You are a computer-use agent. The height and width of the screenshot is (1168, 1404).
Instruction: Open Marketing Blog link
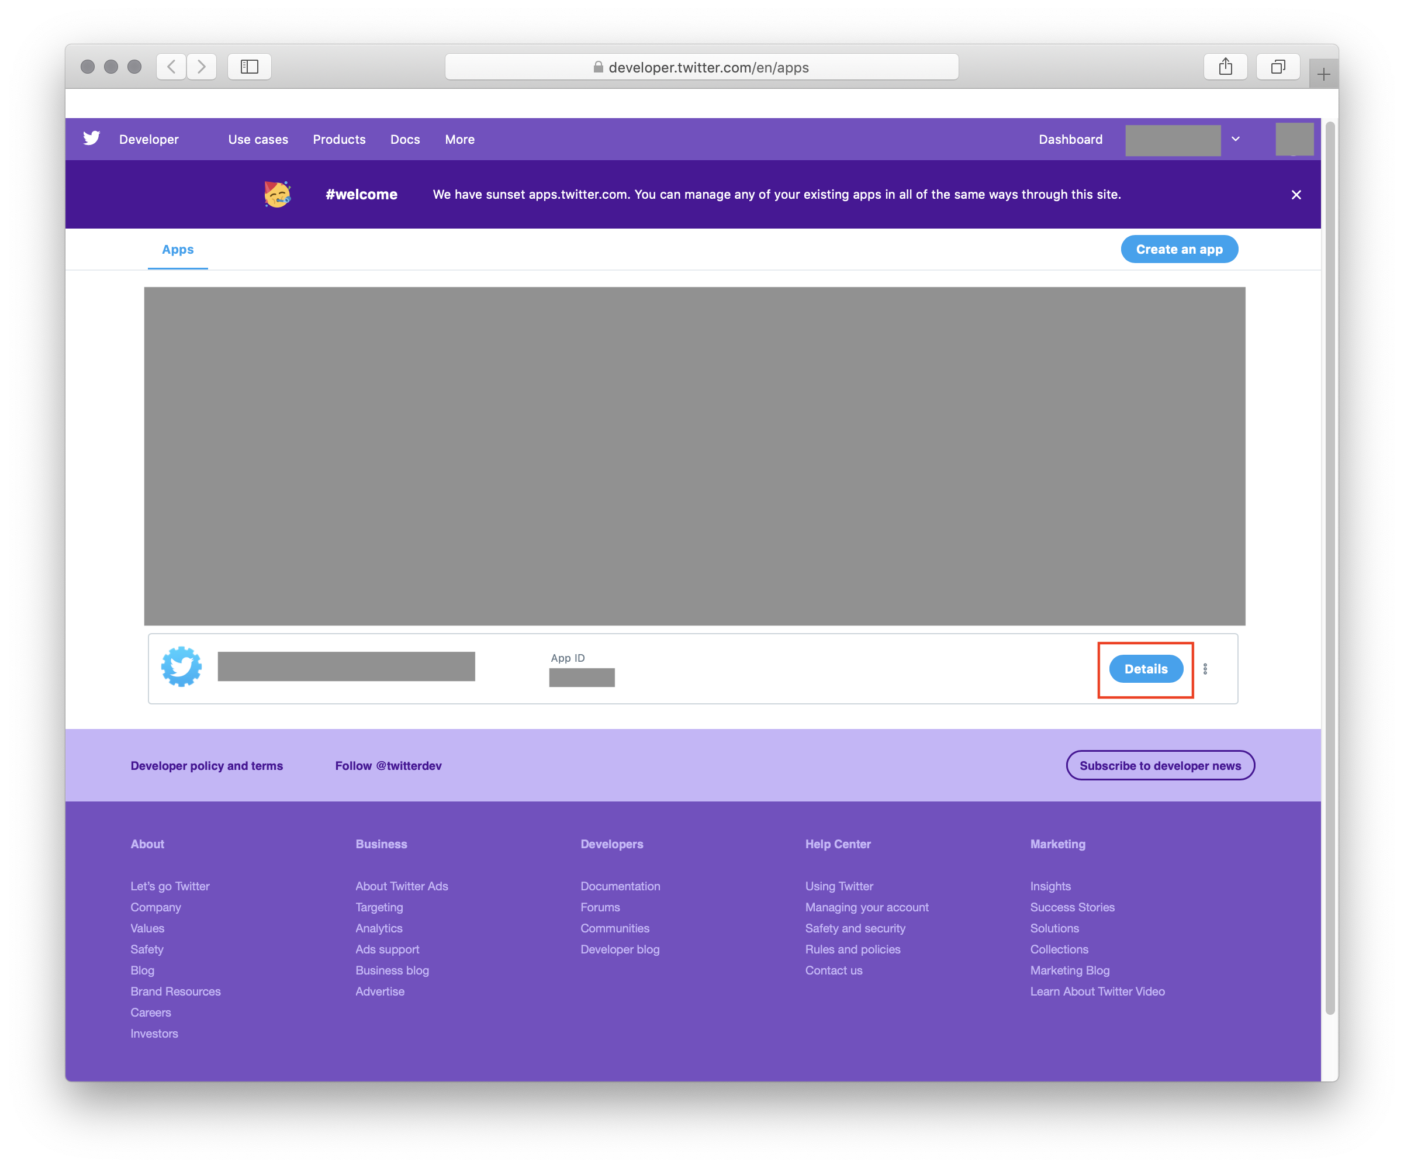[1070, 970]
